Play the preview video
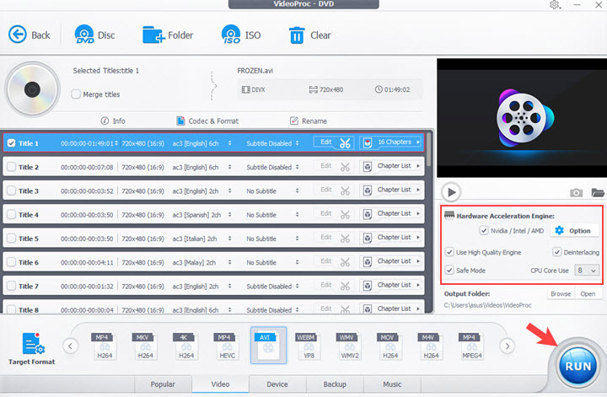The image size is (607, 397). 451,192
